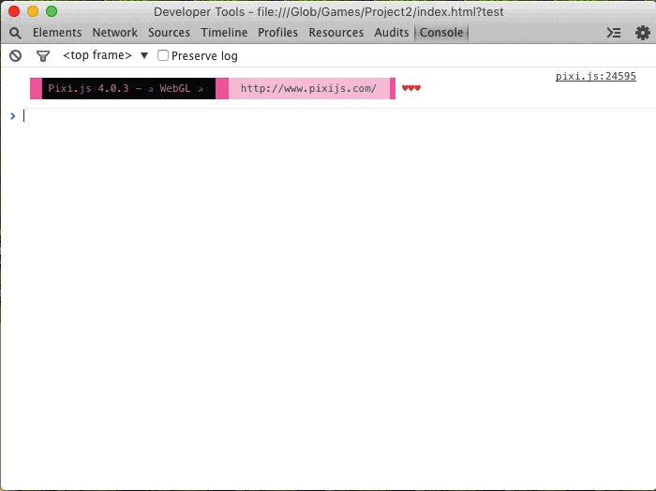Show the drawer console icon

tap(614, 33)
